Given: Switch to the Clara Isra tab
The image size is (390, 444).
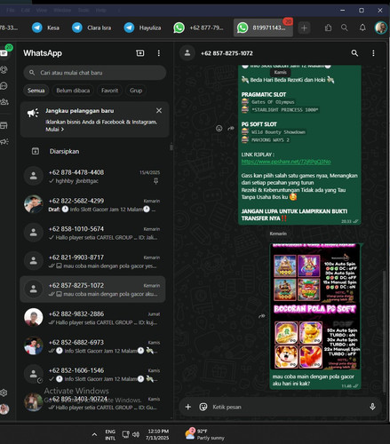Looking at the screenshot, I should [92, 28].
